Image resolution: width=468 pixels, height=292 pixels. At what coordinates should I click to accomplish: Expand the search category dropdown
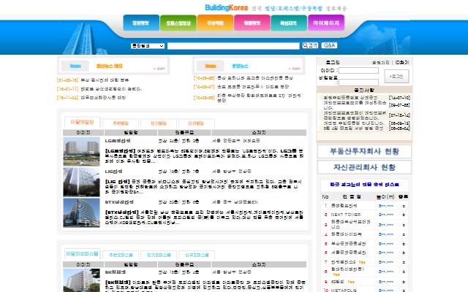pyautogui.click(x=148, y=46)
